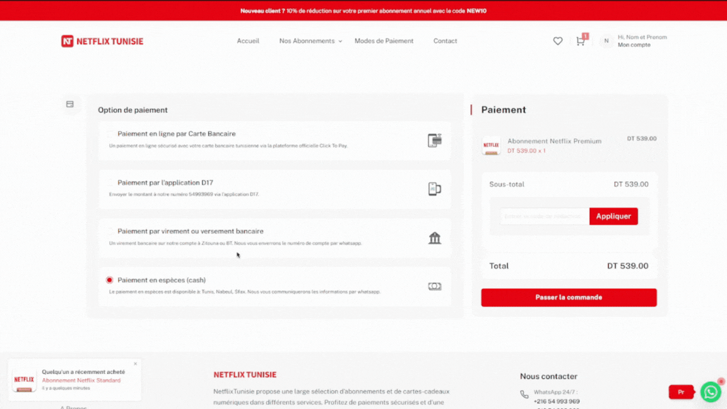Click the Appliquer coupon button
Screen dimensions: 727x409
[613, 216]
